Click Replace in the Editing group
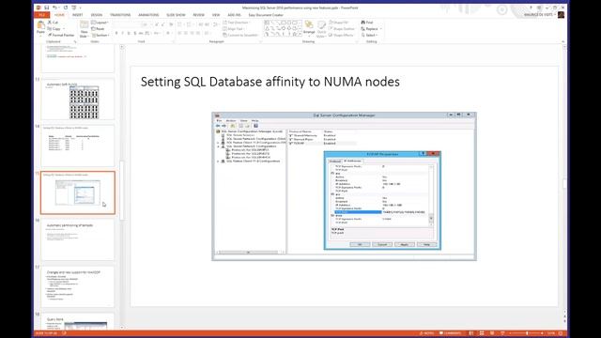Screen dimensions: 601x338 click(x=371, y=29)
